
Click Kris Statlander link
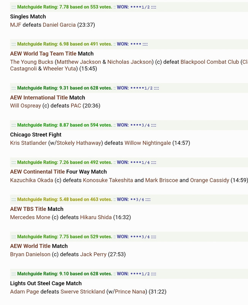28,143
